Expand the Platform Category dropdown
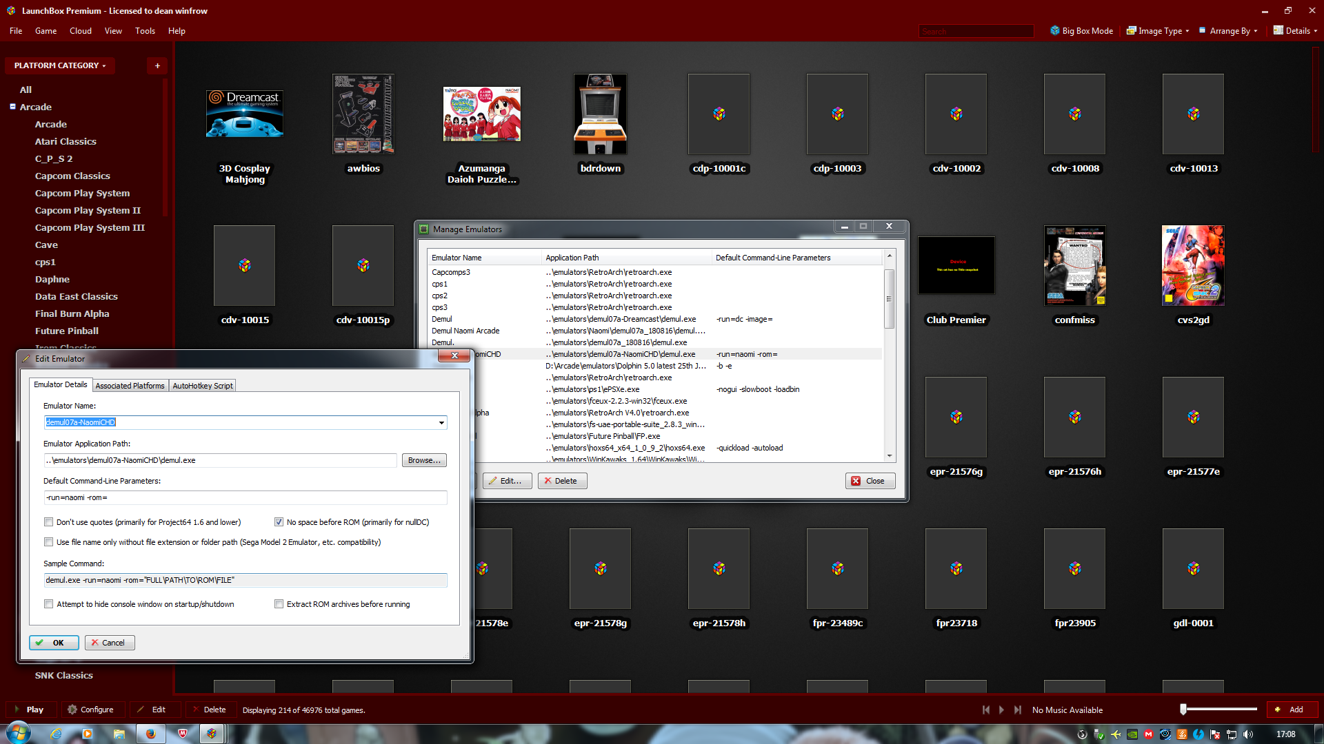This screenshot has width=1324, height=744. click(x=60, y=65)
